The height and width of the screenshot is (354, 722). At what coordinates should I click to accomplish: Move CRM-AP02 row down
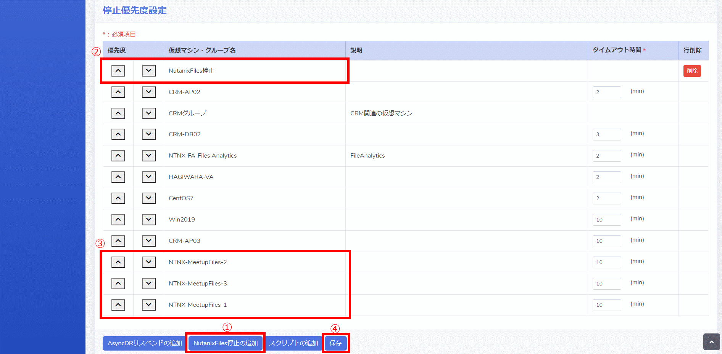pos(149,92)
